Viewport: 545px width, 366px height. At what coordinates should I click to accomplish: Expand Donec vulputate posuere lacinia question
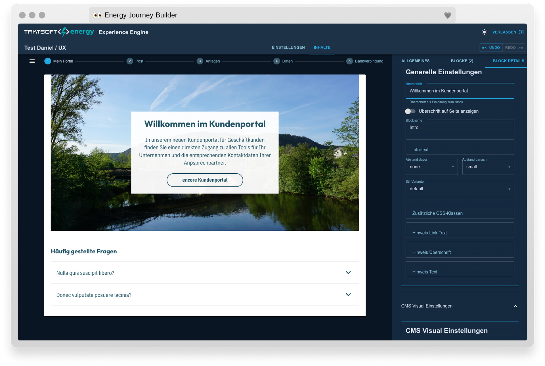tap(205, 295)
